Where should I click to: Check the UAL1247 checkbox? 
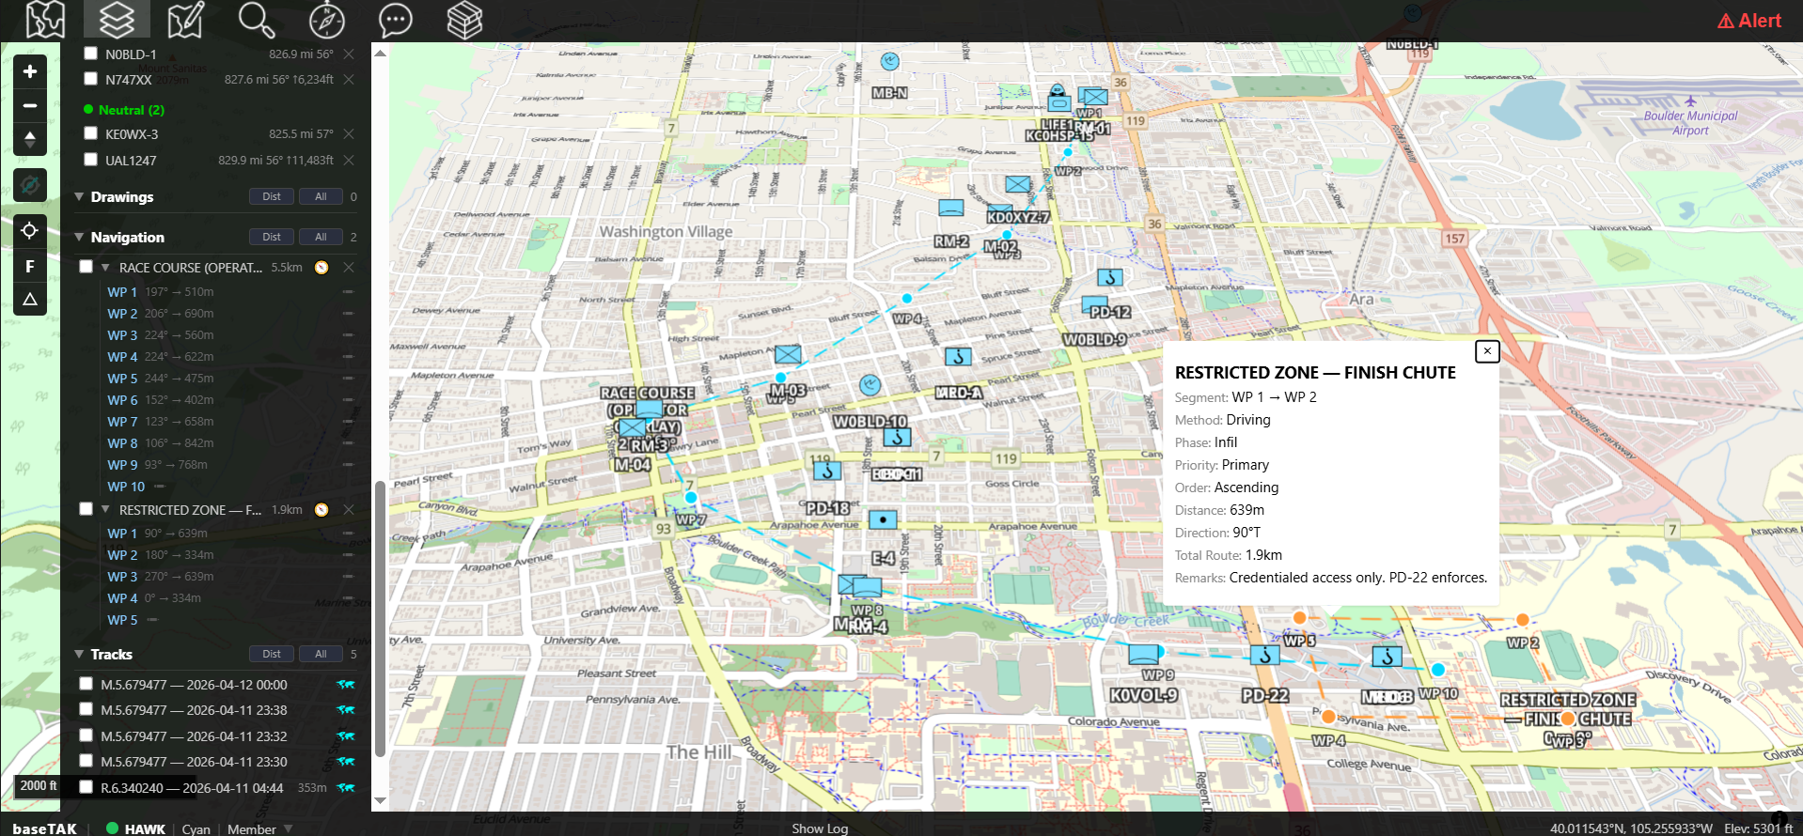coord(91,160)
